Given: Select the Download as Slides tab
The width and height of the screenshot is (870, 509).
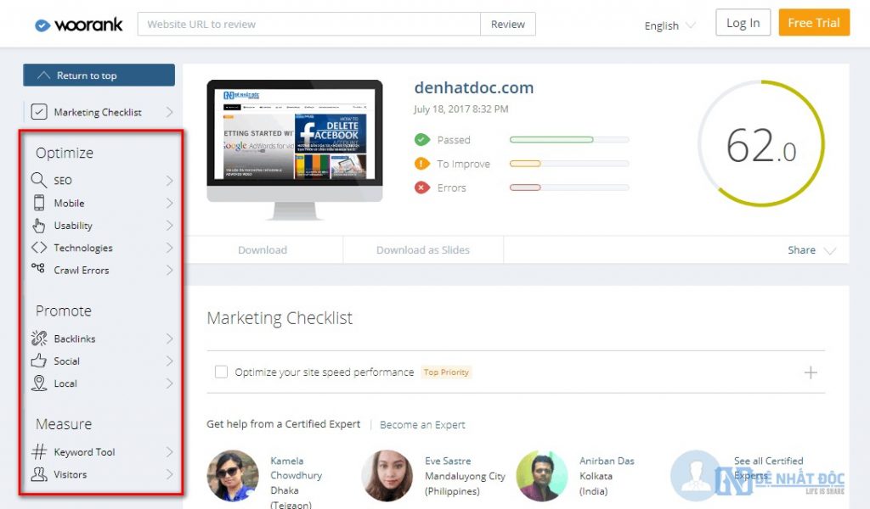Looking at the screenshot, I should 423,250.
